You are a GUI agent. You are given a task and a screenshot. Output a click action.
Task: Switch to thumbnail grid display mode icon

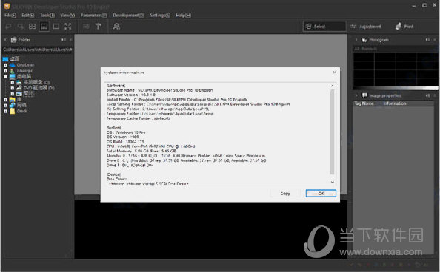point(33,27)
